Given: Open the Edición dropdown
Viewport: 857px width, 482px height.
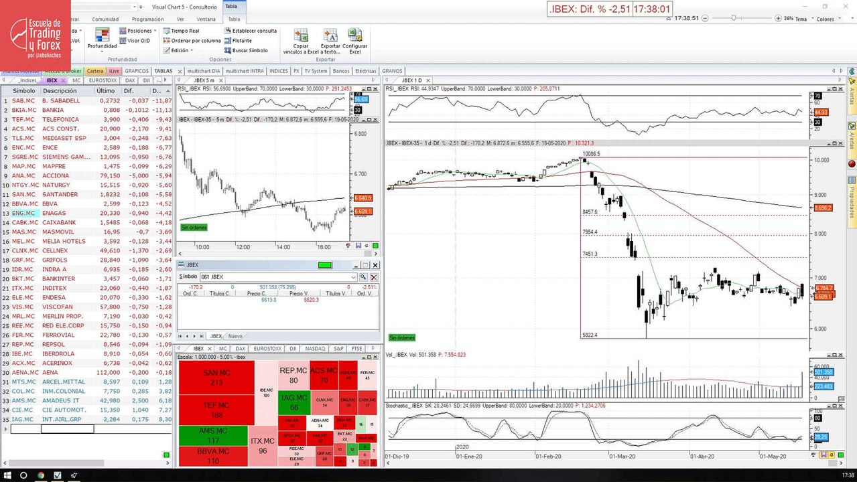Looking at the screenshot, I should coord(178,50).
